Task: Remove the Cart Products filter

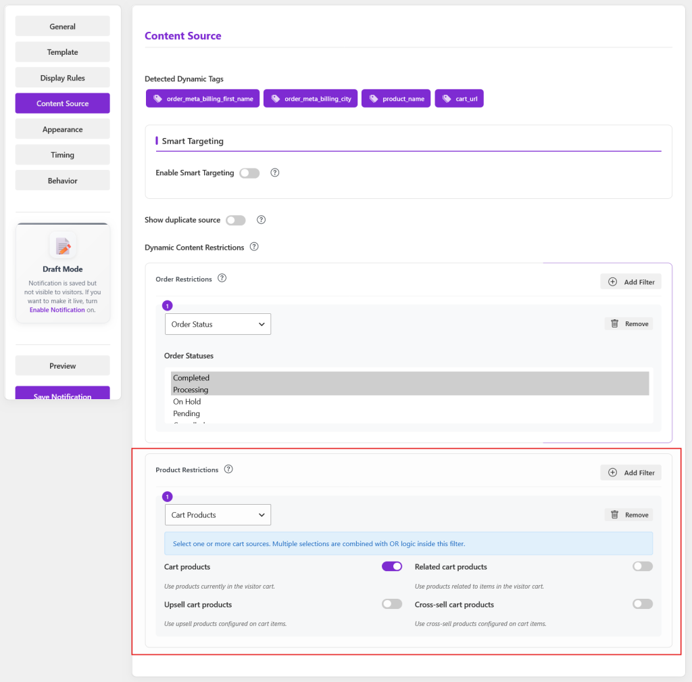Action: (x=629, y=515)
